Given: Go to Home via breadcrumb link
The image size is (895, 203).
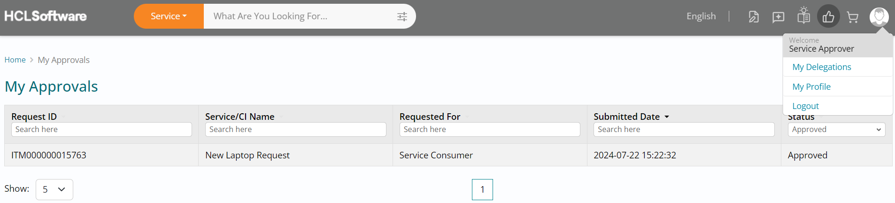Looking at the screenshot, I should click(15, 60).
